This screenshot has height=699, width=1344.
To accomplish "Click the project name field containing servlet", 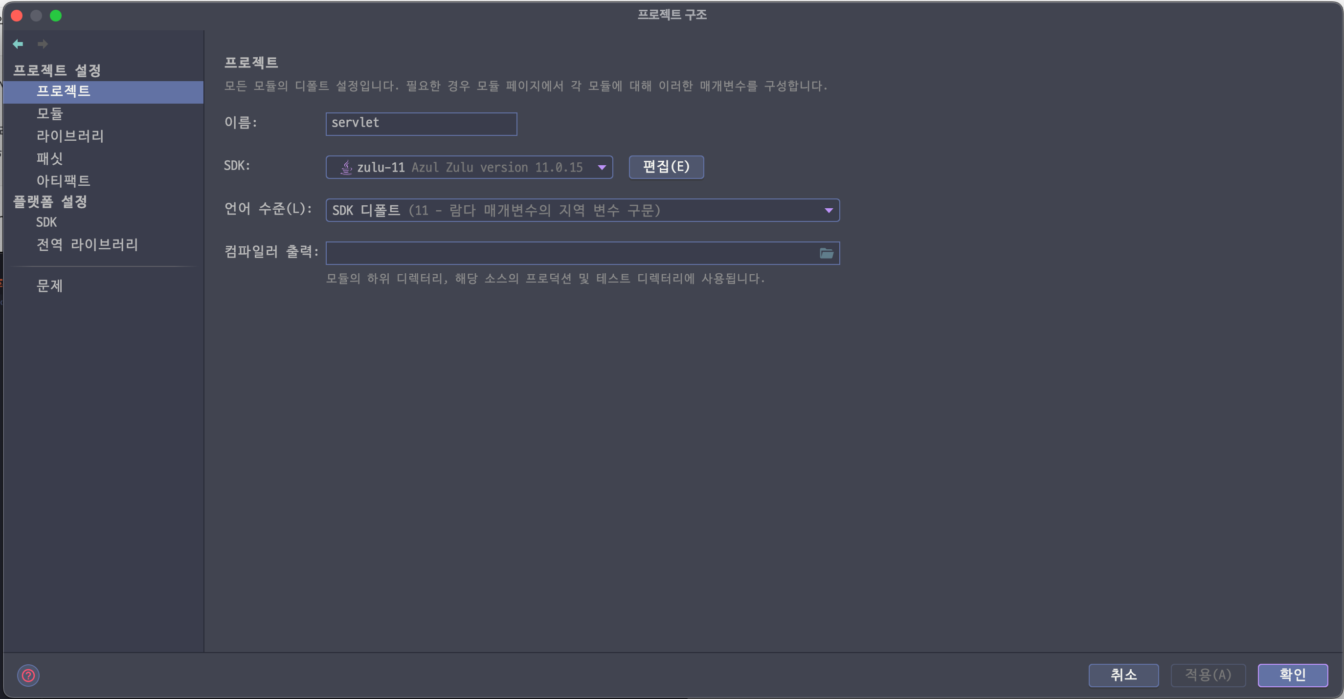I will (421, 124).
